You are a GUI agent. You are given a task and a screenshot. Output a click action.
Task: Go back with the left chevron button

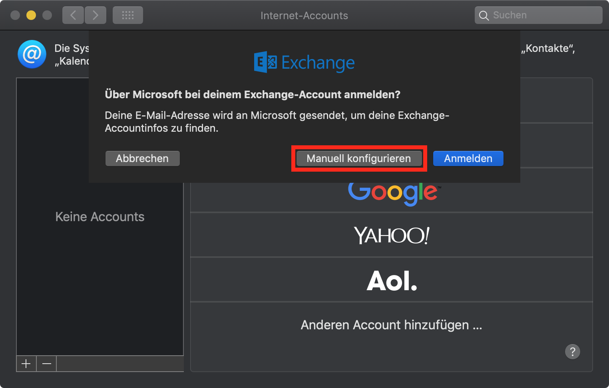click(x=73, y=15)
